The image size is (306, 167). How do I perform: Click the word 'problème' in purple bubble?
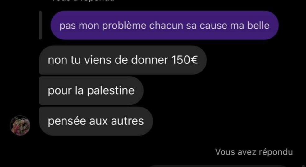[124, 26]
